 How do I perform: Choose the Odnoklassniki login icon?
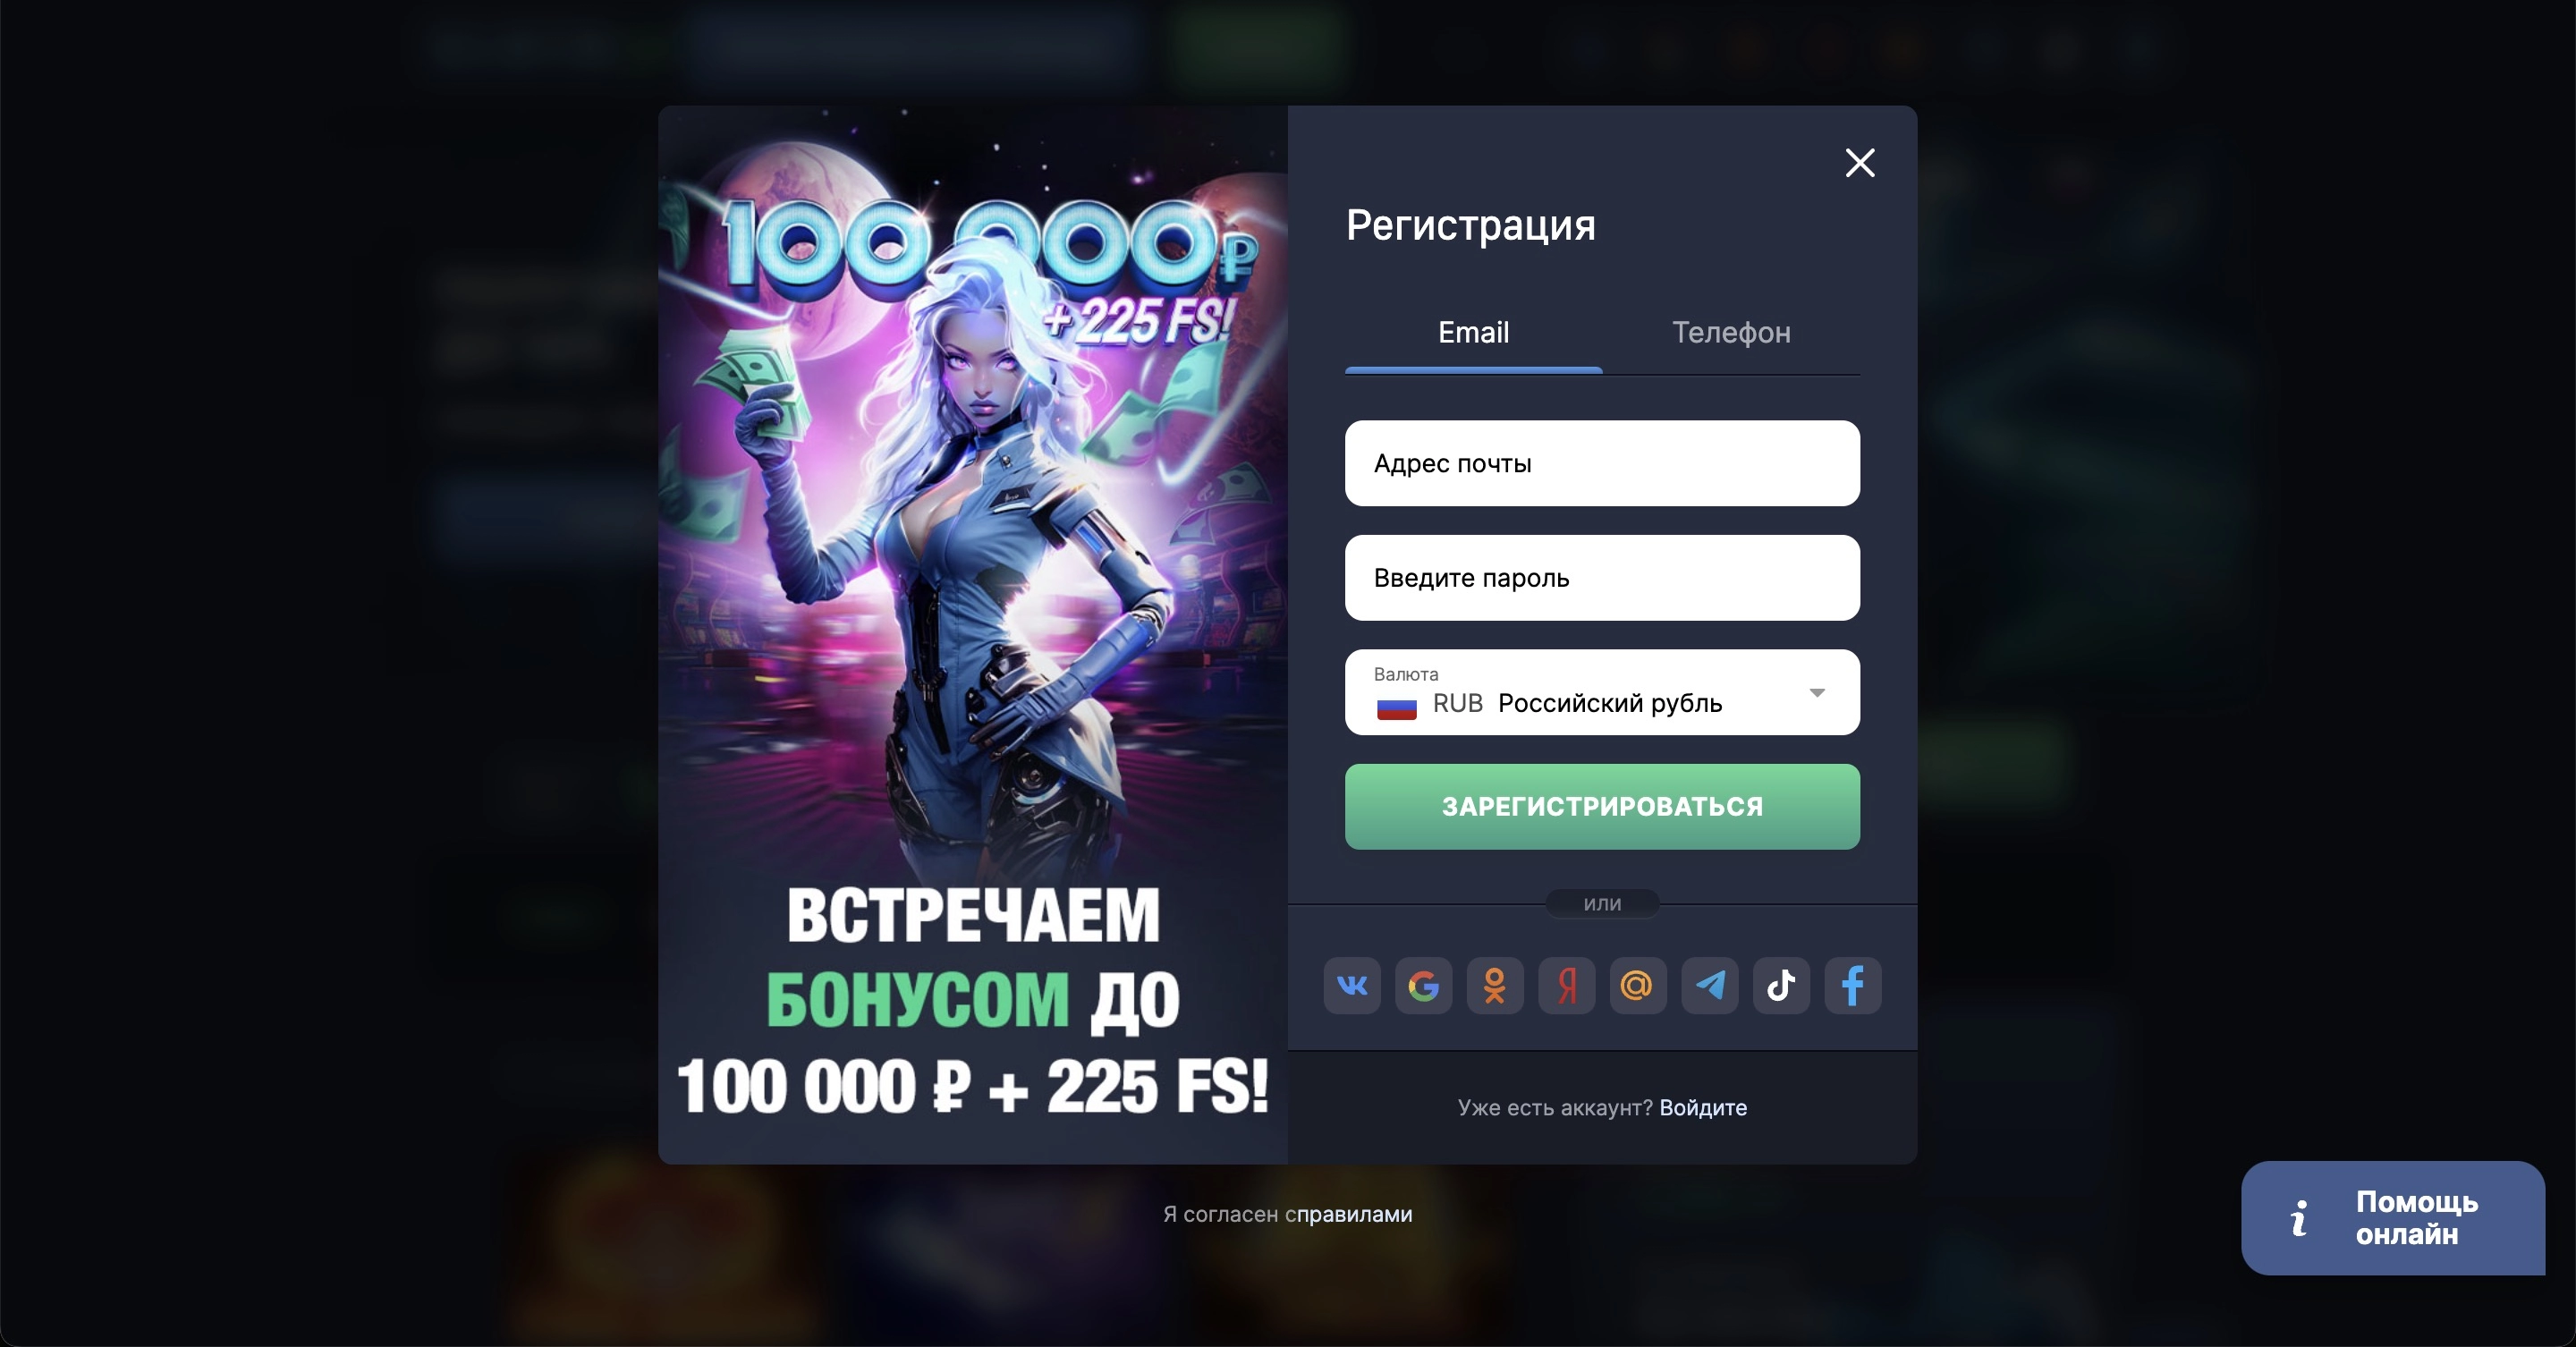coord(1495,986)
